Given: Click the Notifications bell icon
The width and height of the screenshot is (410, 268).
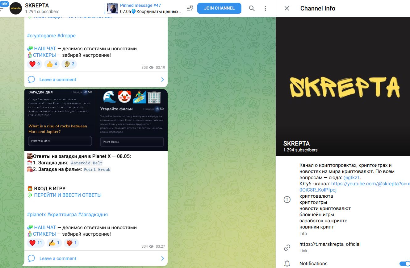Looking at the screenshot, I should pyautogui.click(x=287, y=264).
